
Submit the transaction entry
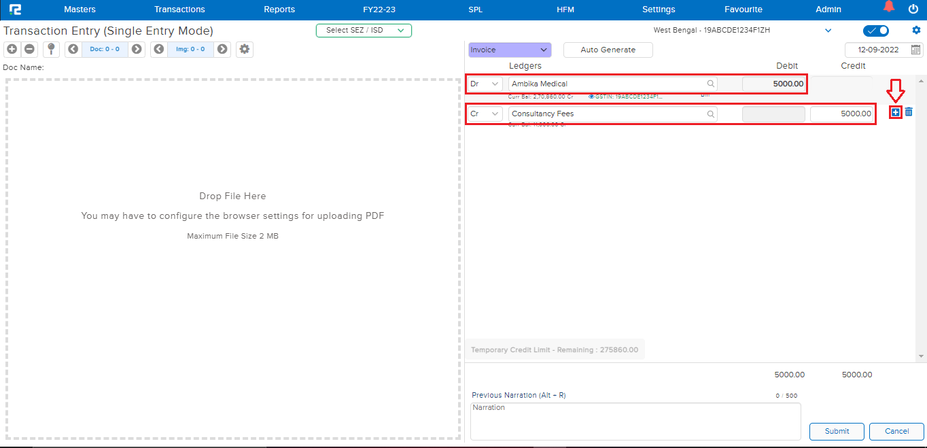coord(837,431)
